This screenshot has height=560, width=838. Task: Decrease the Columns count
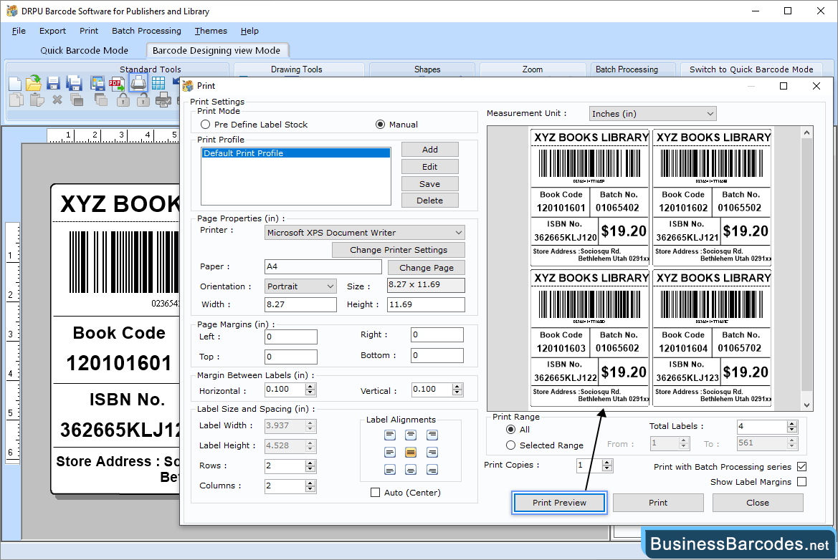(310, 490)
